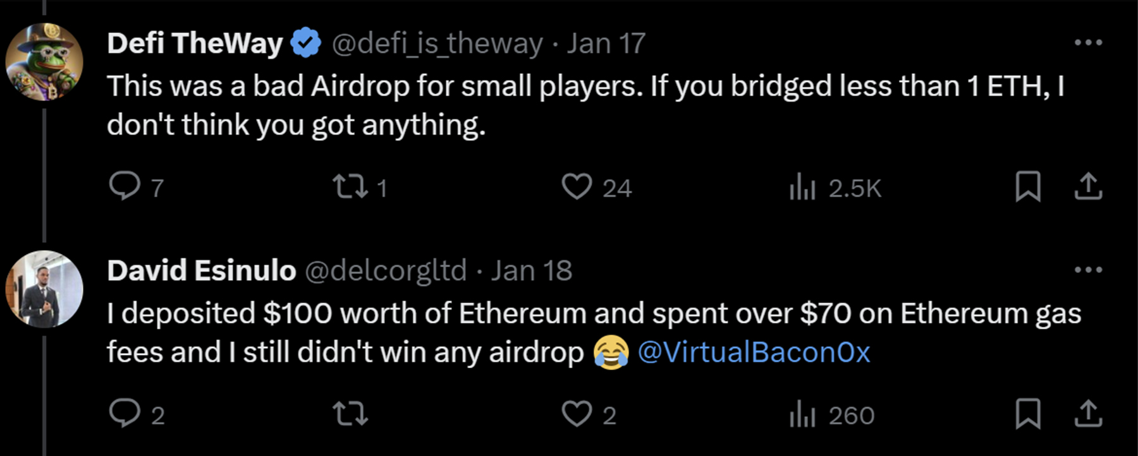Viewport: 1138px width, 456px height.
Task: Reply to Defi TheWay's tweet
Action: tap(125, 186)
